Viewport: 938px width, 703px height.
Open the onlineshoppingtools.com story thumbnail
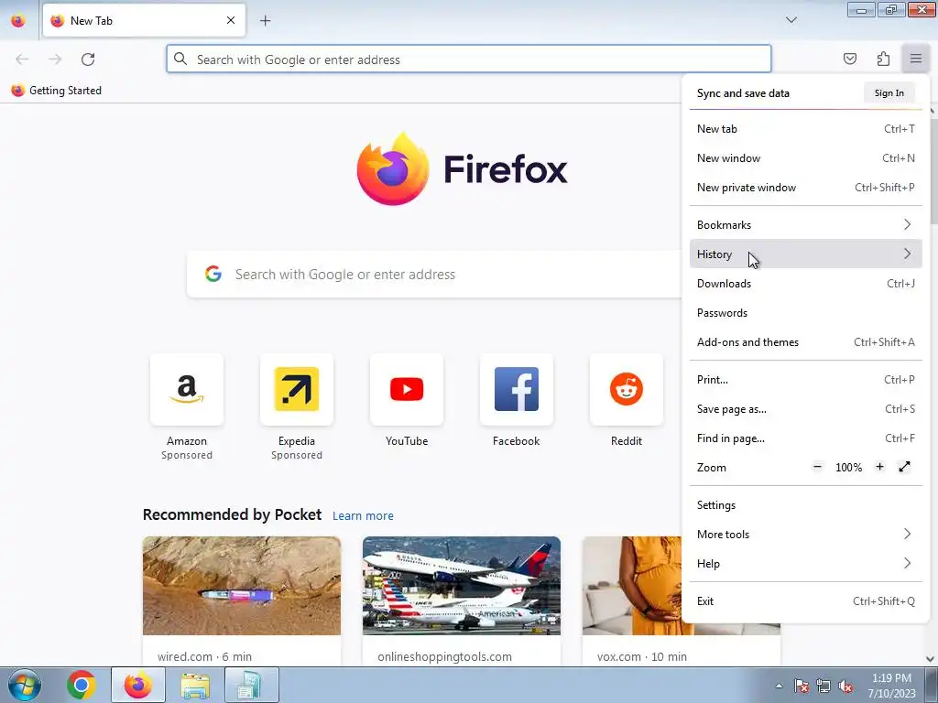click(x=462, y=586)
